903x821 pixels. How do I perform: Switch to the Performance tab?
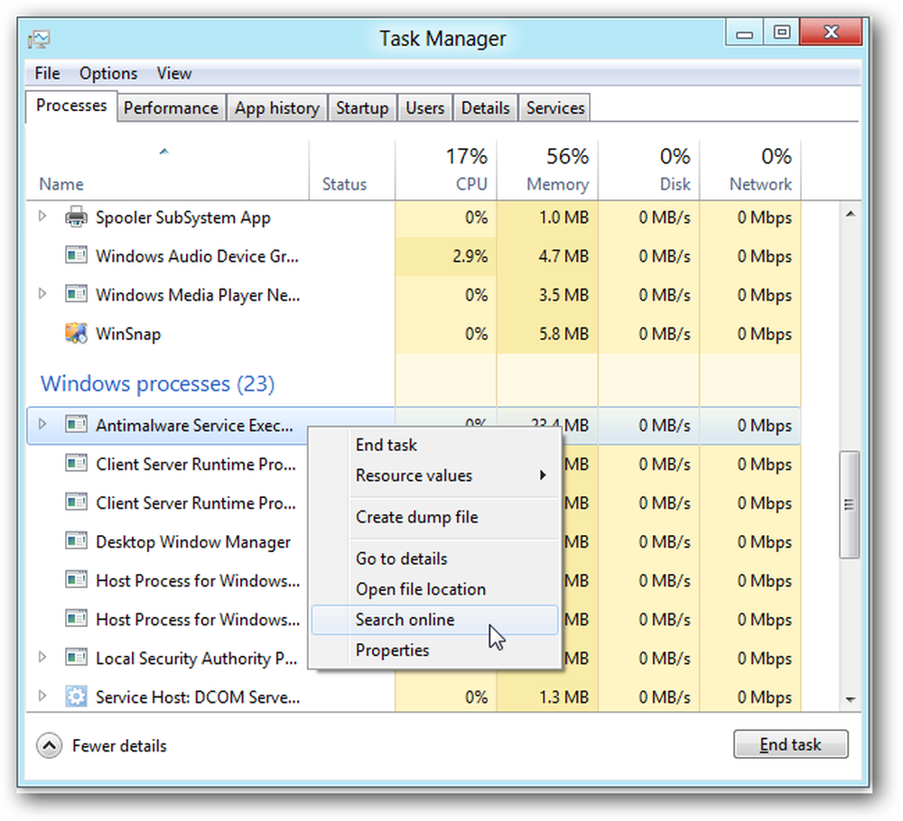(171, 107)
